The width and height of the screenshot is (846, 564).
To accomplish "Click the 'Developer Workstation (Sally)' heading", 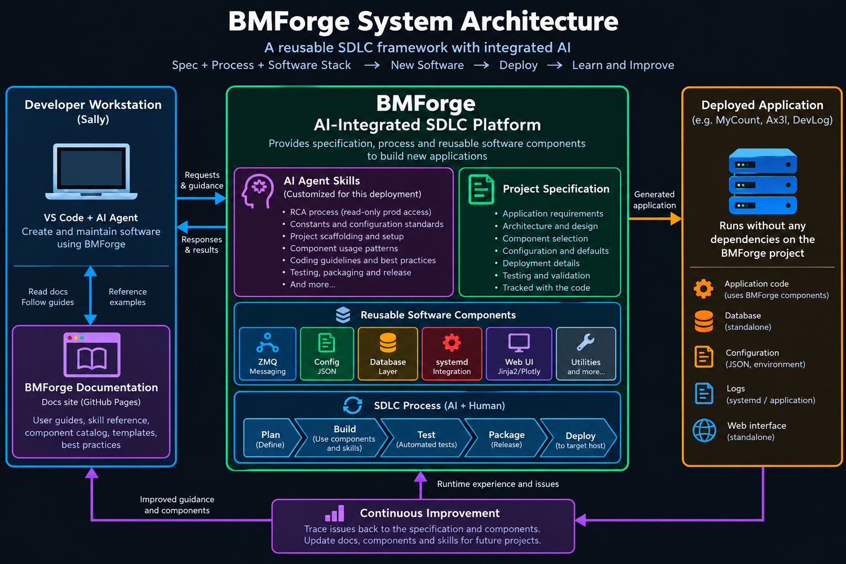I will [93, 111].
